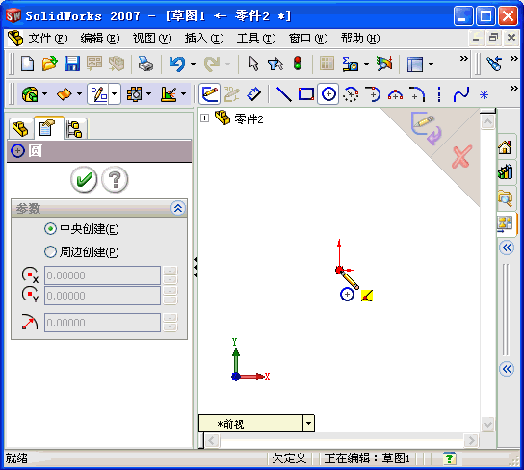Open the 工具(T) menu
524x470 pixels.
tap(256, 39)
